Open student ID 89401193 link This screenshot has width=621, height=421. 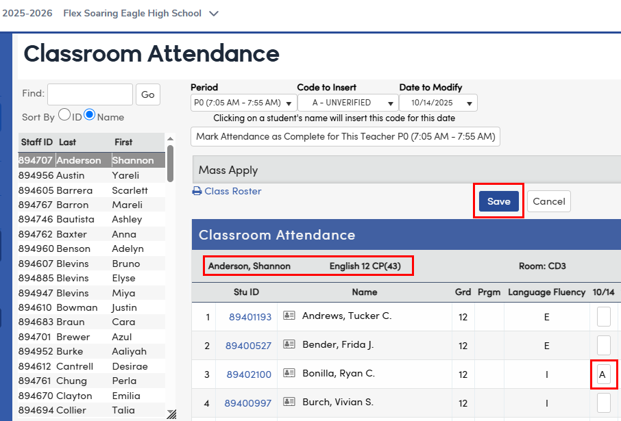(250, 317)
